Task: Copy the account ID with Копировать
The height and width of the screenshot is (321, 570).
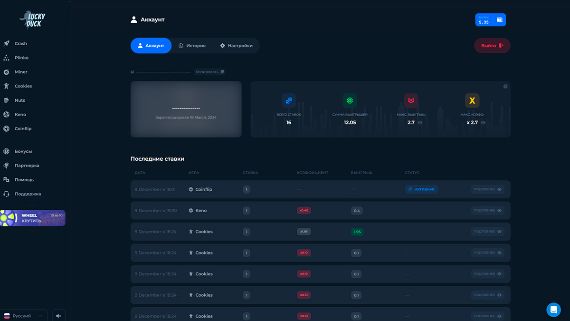Action: (209, 72)
